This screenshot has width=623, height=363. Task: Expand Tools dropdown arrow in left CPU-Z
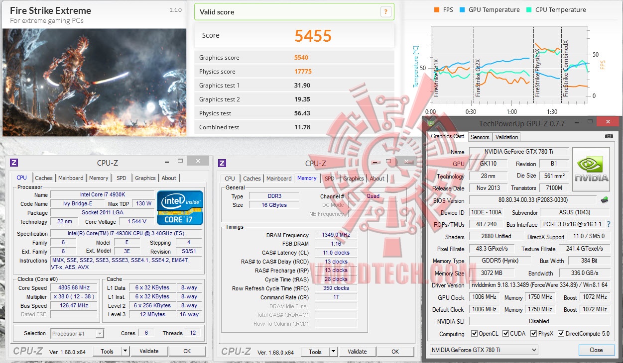pyautogui.click(x=125, y=351)
